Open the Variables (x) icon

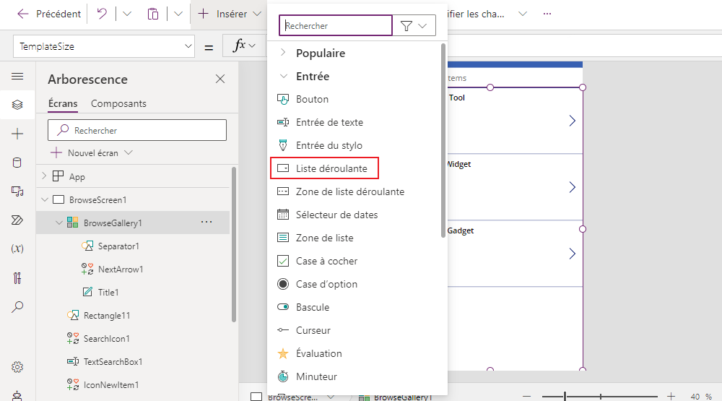click(x=17, y=249)
